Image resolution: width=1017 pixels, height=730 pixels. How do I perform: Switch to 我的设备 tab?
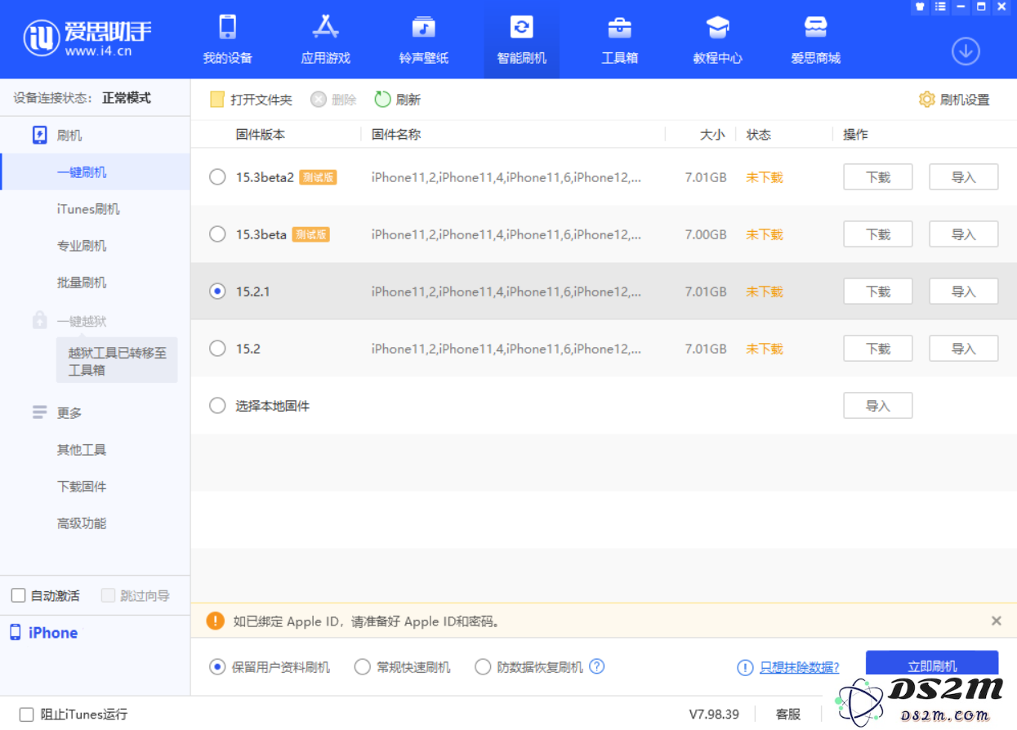(227, 39)
